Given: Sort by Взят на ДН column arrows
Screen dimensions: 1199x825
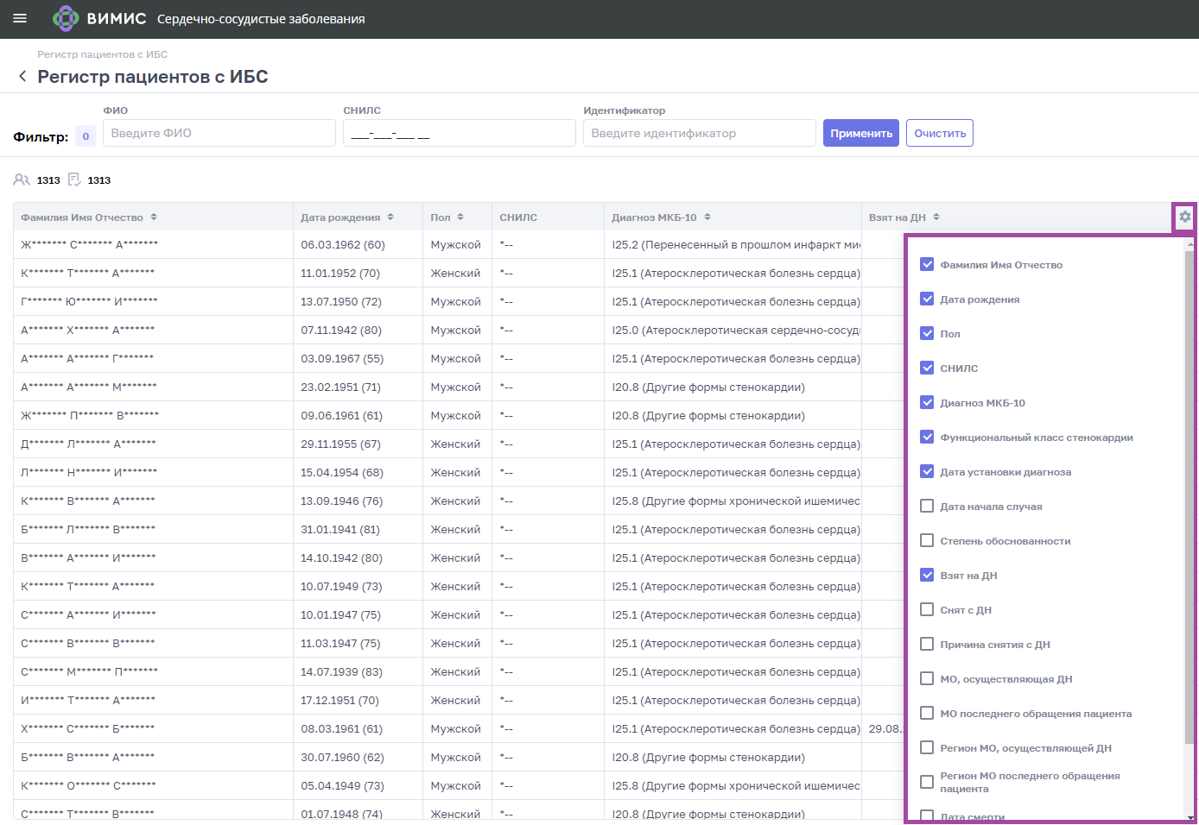Looking at the screenshot, I should pos(936,217).
